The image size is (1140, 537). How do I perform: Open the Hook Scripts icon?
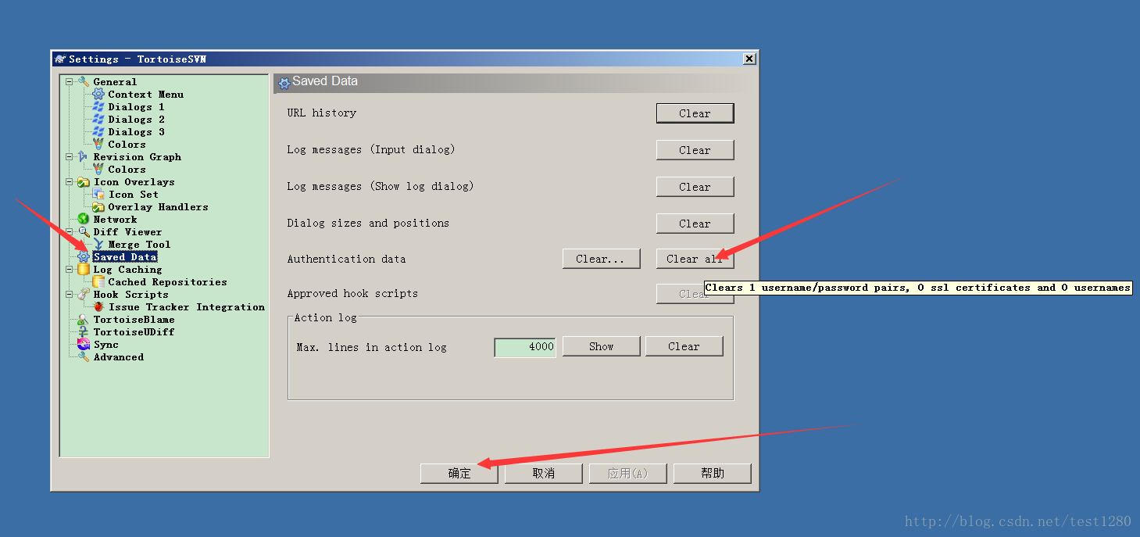click(x=84, y=294)
